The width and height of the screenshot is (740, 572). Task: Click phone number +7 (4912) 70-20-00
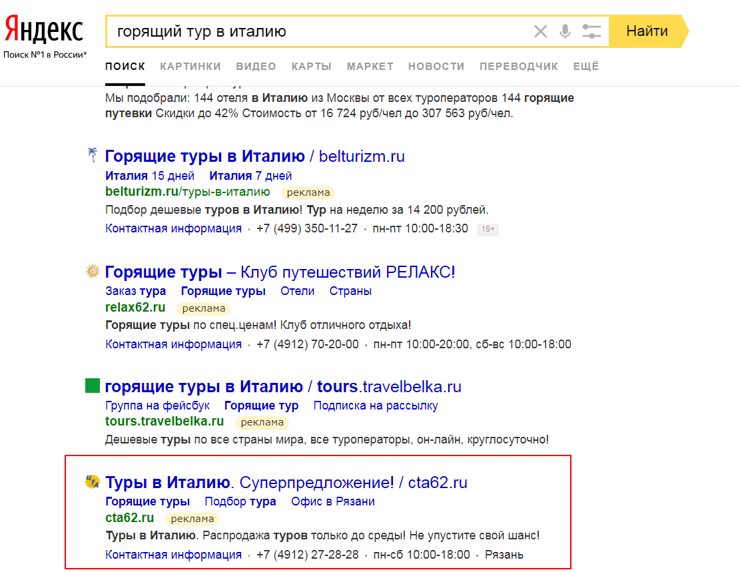point(307,344)
